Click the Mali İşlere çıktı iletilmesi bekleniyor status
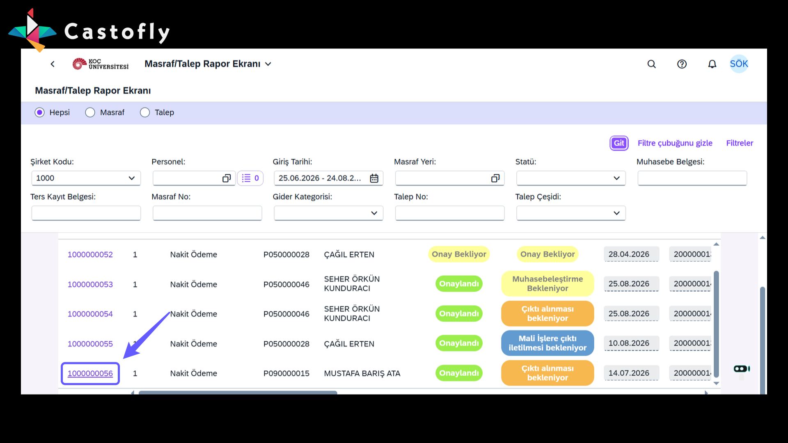 547,343
